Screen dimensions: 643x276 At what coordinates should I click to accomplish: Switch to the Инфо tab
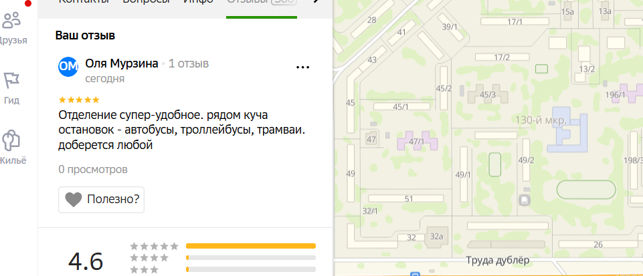tap(199, 2)
